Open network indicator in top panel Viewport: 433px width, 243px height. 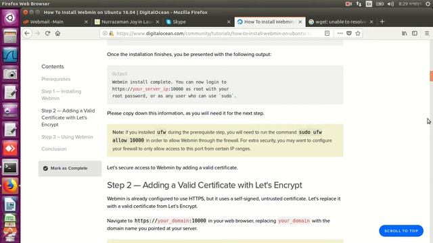[359, 4]
